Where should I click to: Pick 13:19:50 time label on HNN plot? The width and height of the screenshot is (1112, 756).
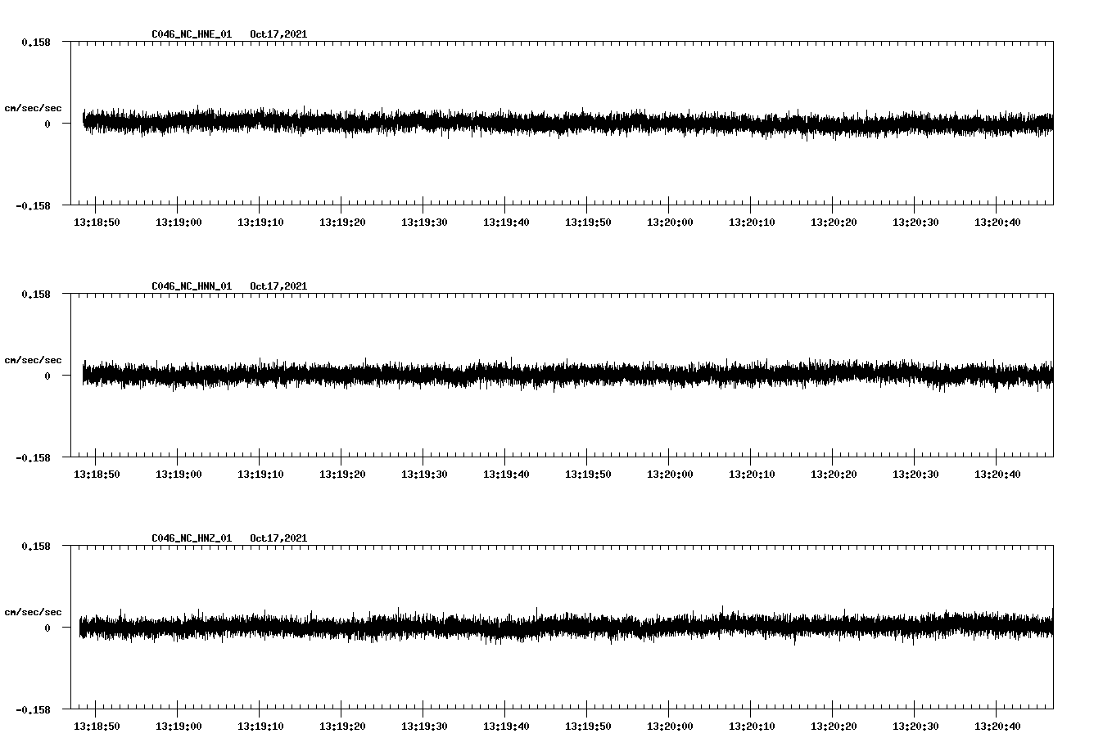(588, 474)
